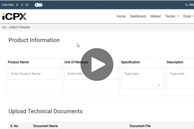Click the DIRECT-TENDER breadcrumb
Image resolution: width=194 pixels, height=129 pixels.
click(19, 27)
